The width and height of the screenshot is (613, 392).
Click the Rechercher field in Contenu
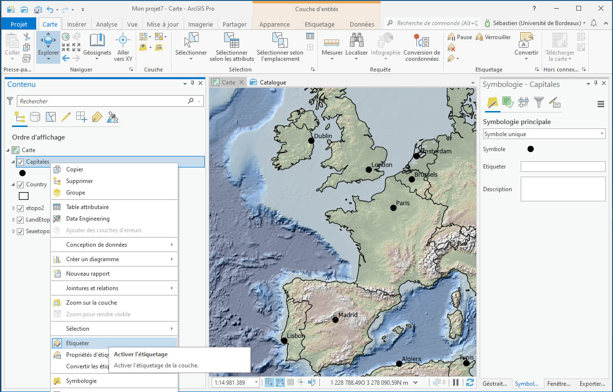tap(102, 101)
